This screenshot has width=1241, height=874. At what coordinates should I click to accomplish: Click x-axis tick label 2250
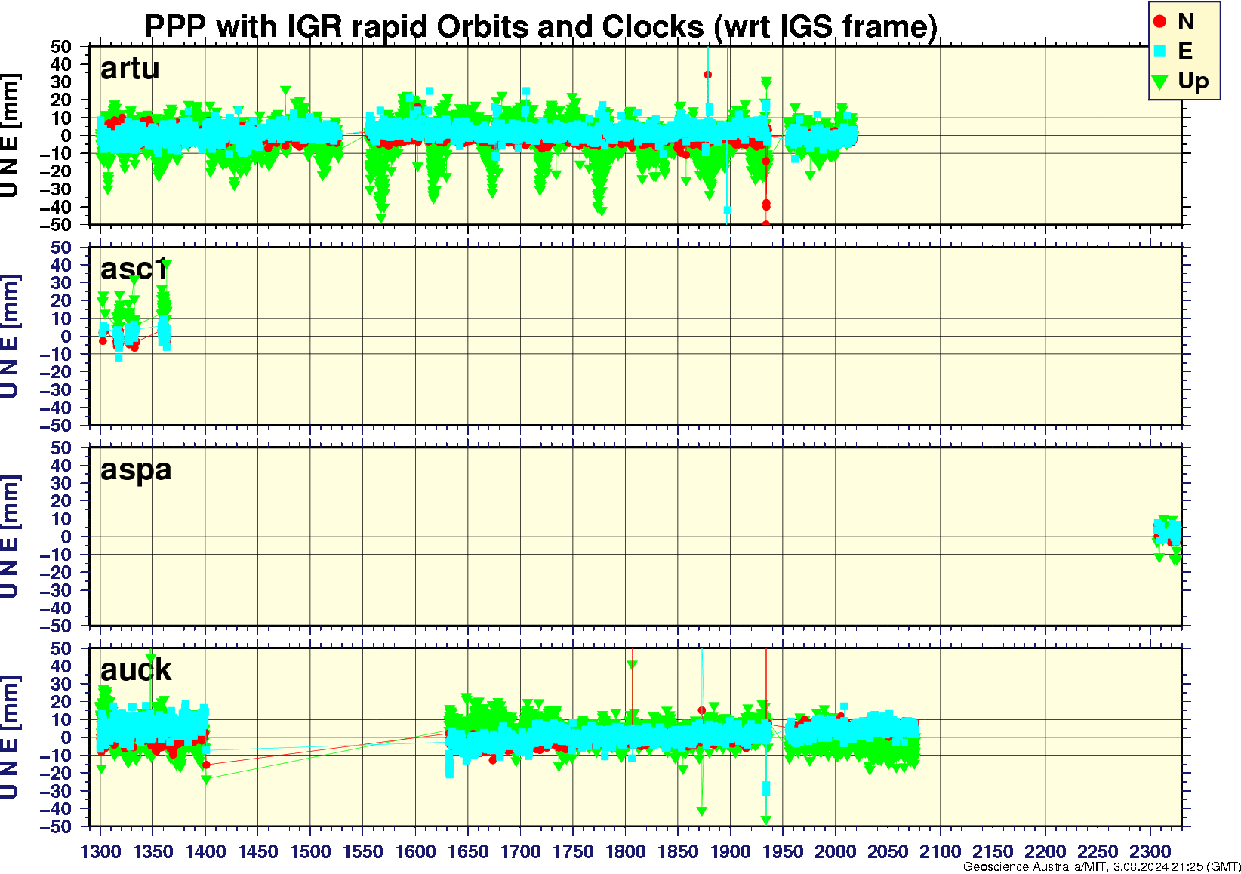click(x=1098, y=851)
